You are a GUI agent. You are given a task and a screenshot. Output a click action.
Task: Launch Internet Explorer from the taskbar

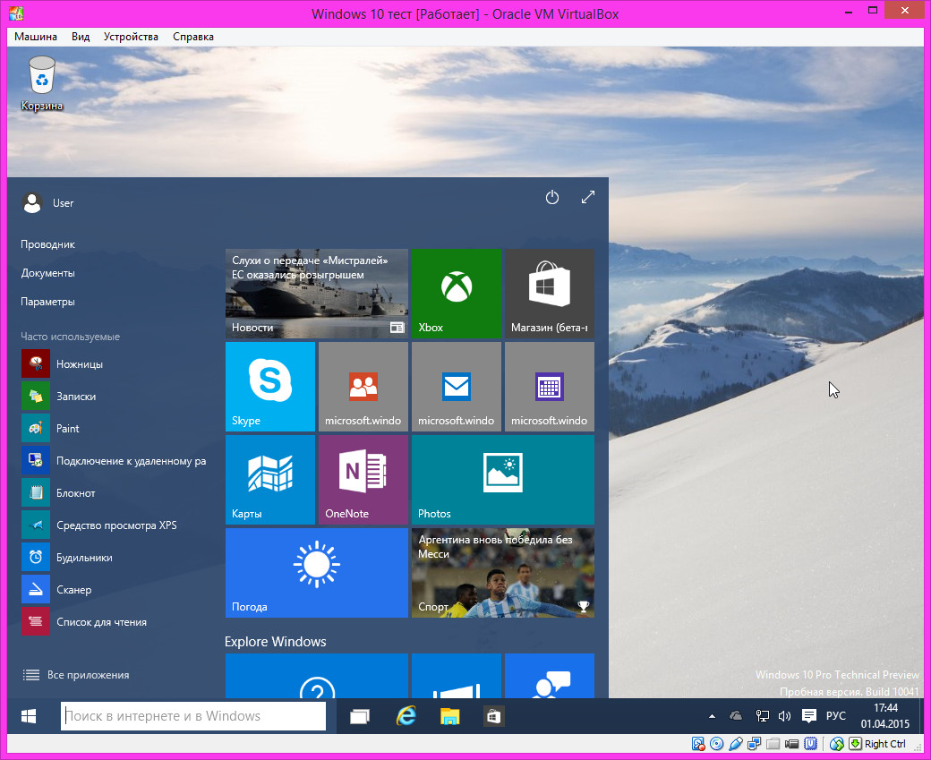pos(406,716)
